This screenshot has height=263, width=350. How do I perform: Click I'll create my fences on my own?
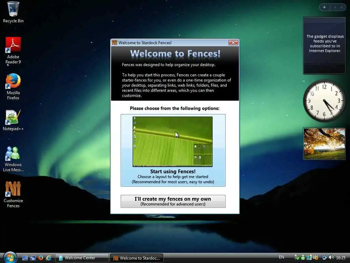point(173,201)
